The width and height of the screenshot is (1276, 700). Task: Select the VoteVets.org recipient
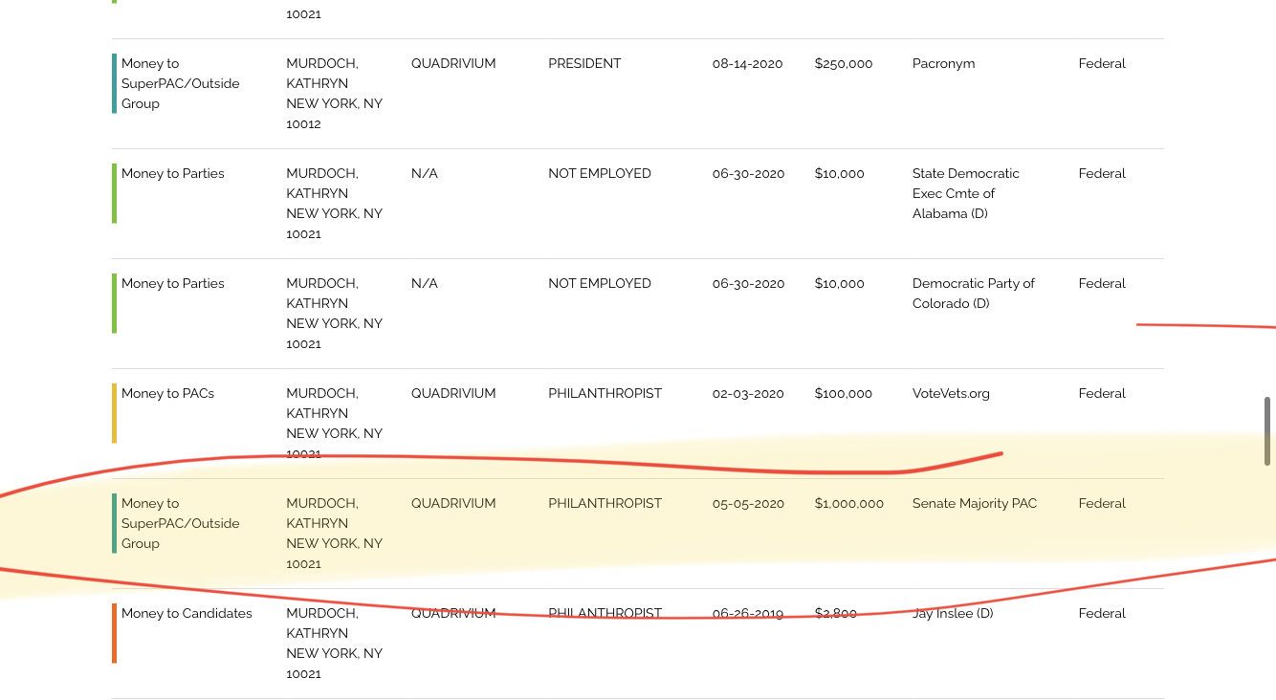[951, 393]
